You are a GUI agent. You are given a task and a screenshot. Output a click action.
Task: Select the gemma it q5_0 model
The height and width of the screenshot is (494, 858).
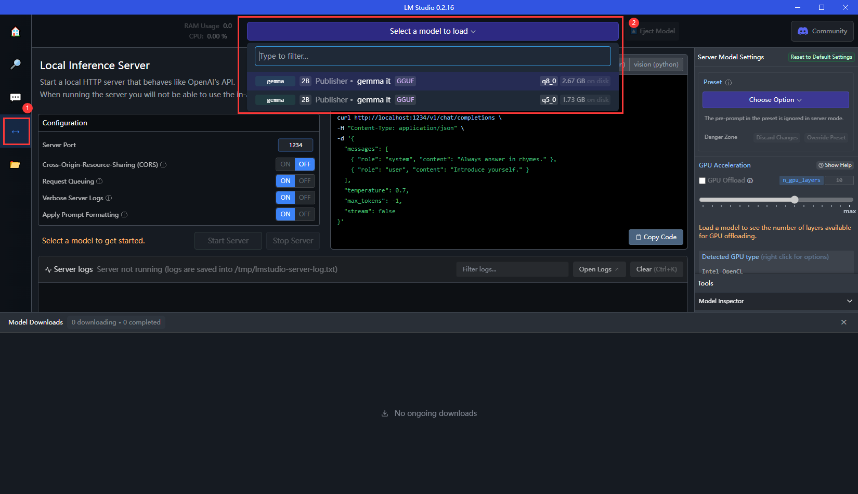click(x=433, y=100)
